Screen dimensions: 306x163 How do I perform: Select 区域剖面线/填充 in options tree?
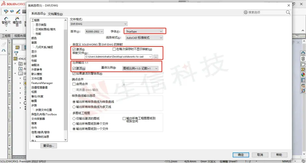point(45,29)
